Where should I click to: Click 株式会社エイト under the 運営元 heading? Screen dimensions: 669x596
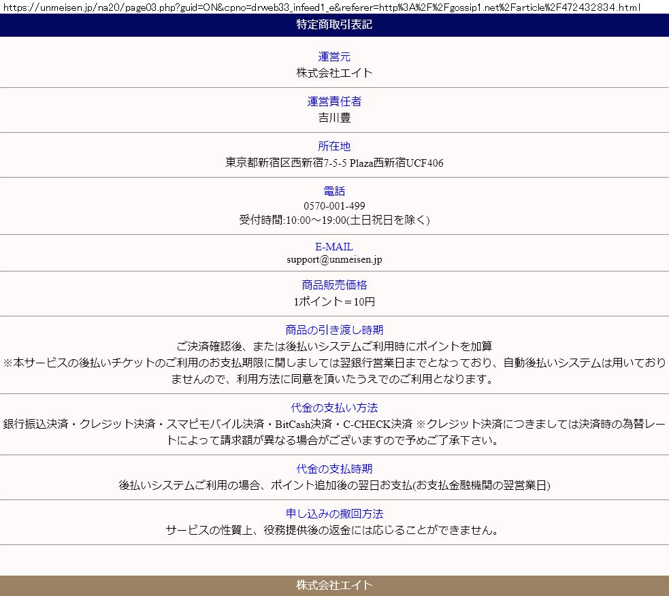tap(334, 73)
